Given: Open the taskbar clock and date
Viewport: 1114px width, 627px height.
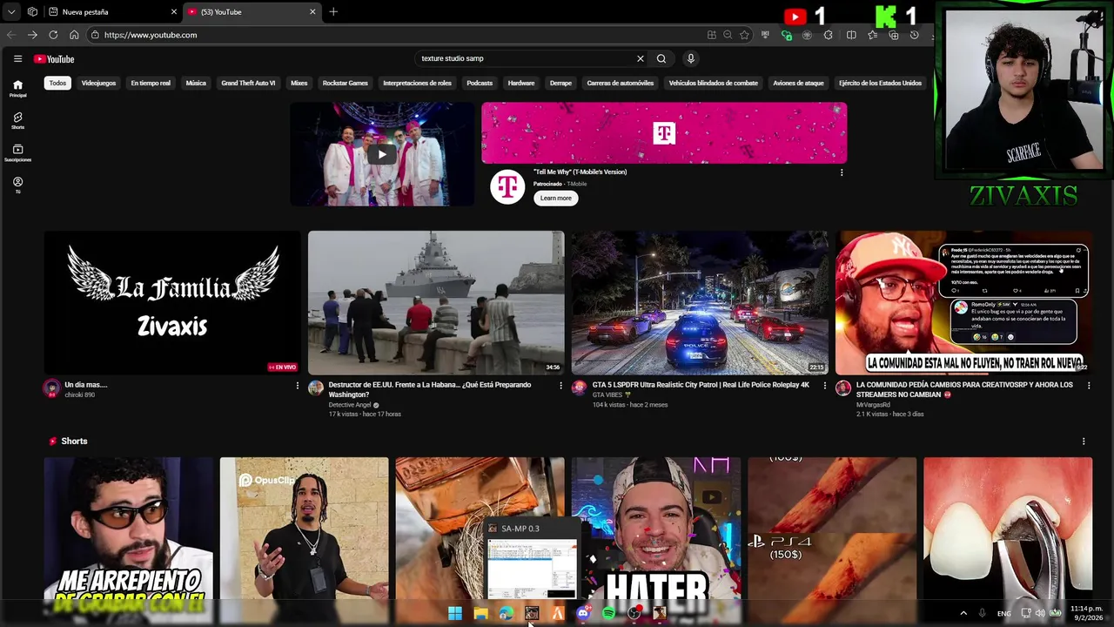Looking at the screenshot, I should pos(1086,613).
